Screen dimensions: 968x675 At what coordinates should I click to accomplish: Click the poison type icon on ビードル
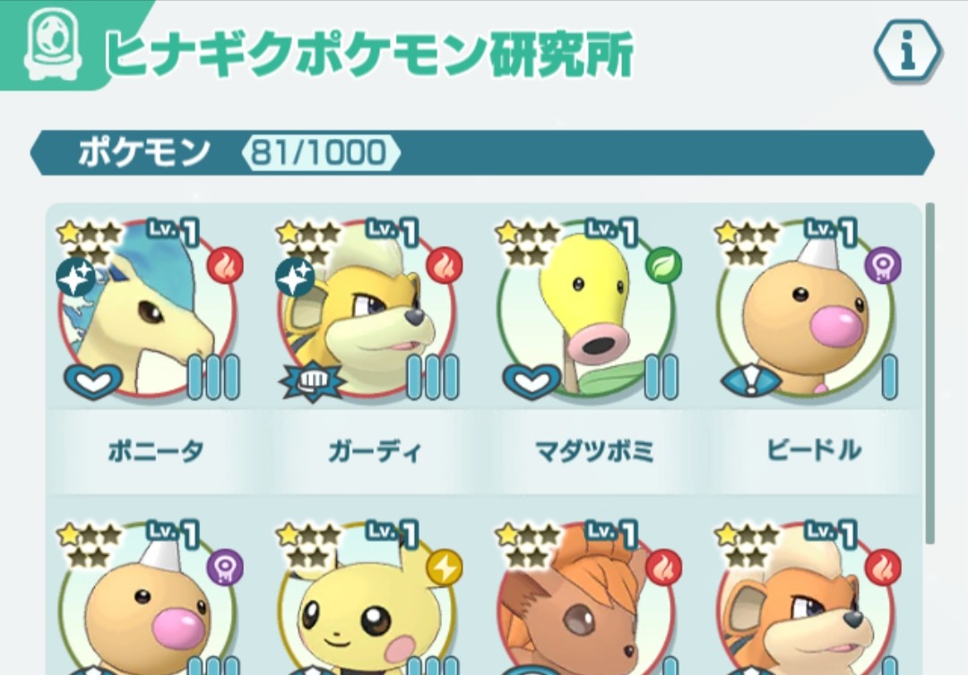pos(883,266)
